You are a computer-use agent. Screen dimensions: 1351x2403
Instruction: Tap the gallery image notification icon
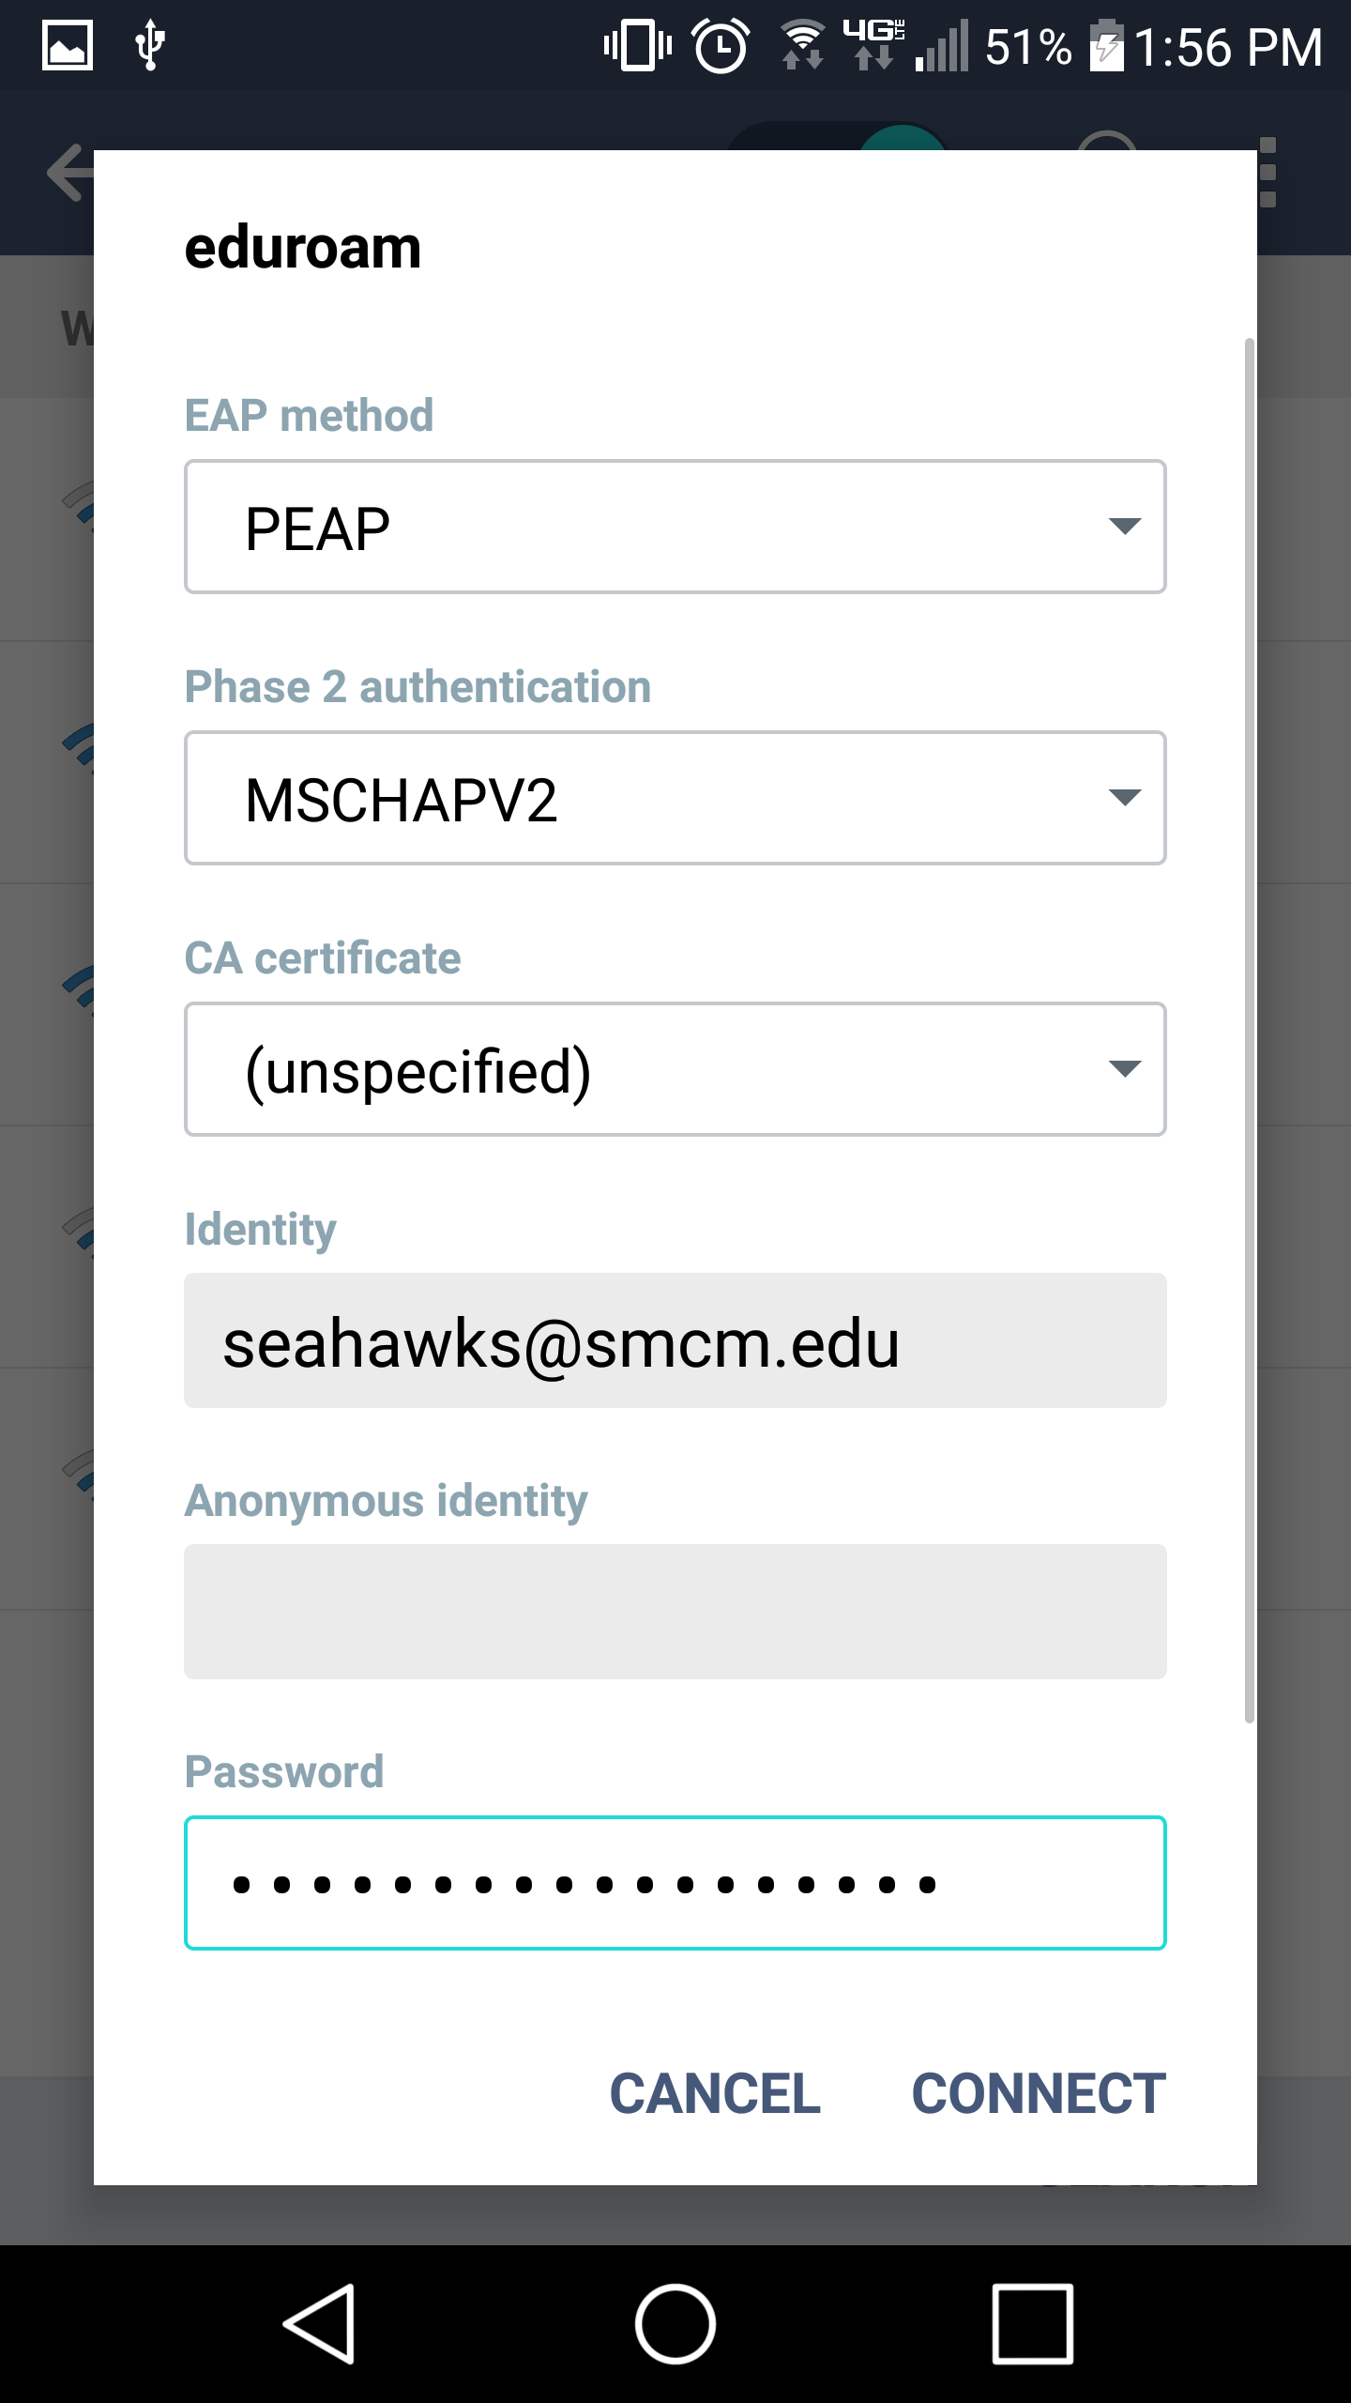point(68,45)
